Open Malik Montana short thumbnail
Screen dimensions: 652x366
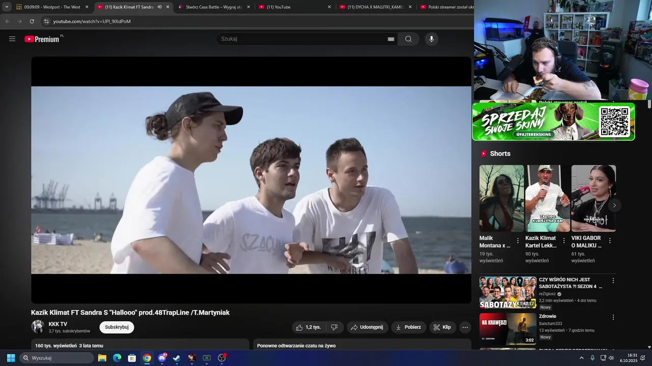(501, 198)
